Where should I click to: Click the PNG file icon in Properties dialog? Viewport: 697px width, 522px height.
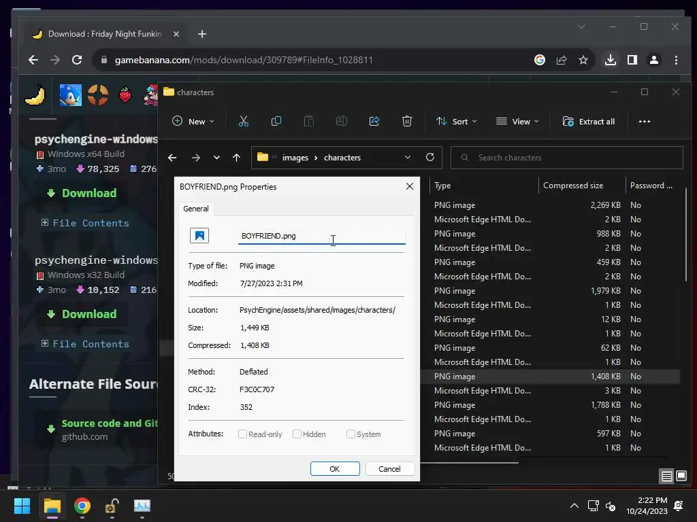tap(199, 236)
